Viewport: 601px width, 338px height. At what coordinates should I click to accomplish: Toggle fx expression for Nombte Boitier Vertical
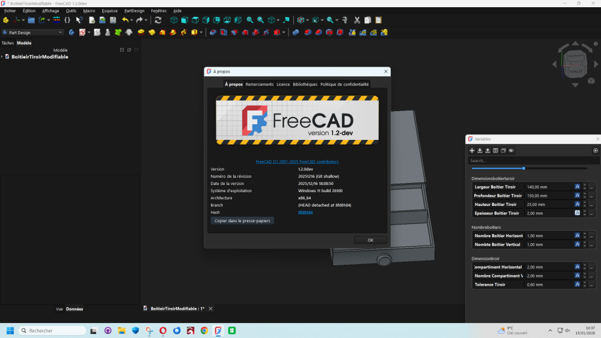577,244
